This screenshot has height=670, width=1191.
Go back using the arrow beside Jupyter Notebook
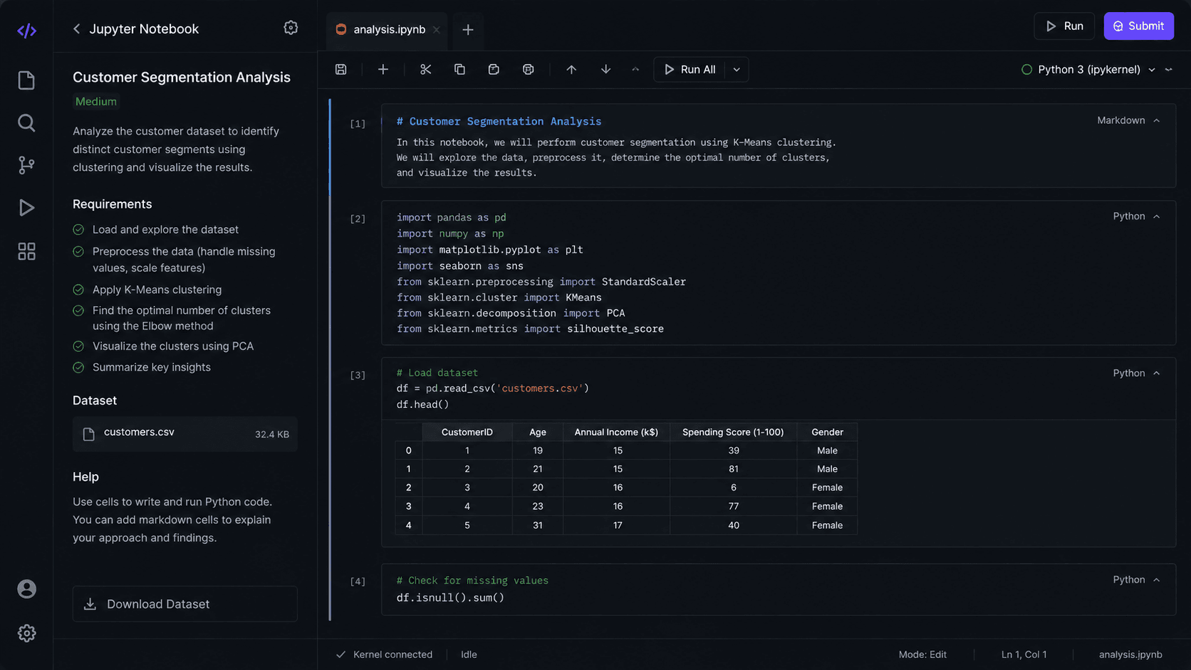[x=76, y=29]
